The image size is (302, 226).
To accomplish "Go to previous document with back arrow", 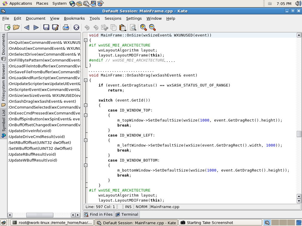I will [27, 27].
